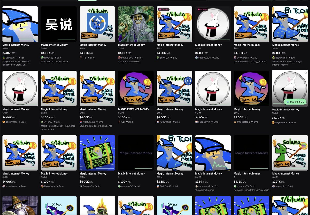Click the $3.94K MC market cap
The image size is (310, 215).
click(202, 182)
